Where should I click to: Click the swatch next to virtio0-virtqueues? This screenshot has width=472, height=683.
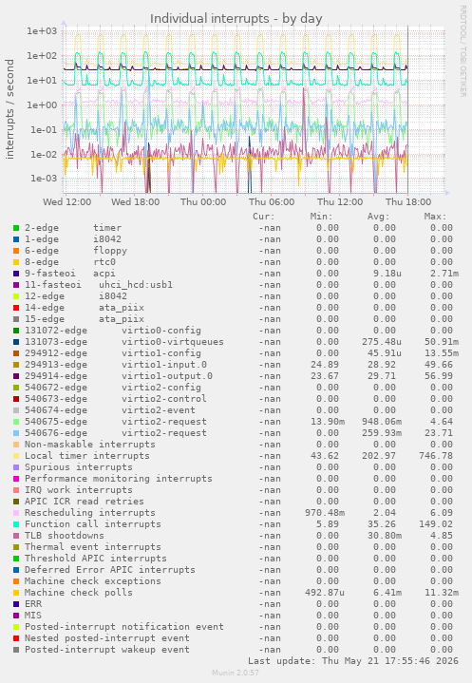coord(16,342)
